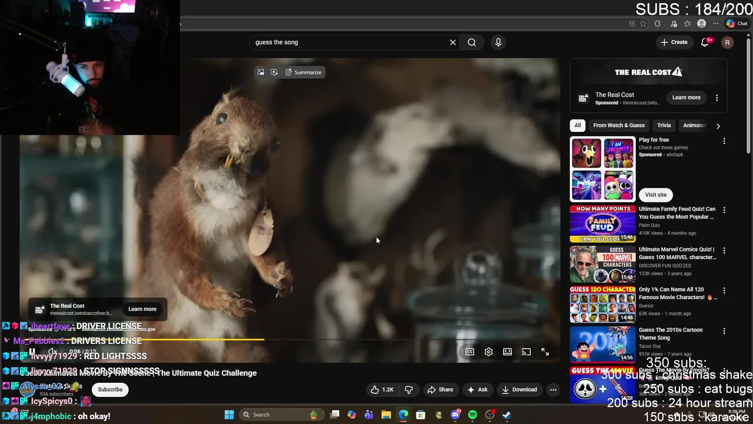753x424 pixels.
Task: Open Microsoft Teams from the taskbar
Action: pos(369,415)
